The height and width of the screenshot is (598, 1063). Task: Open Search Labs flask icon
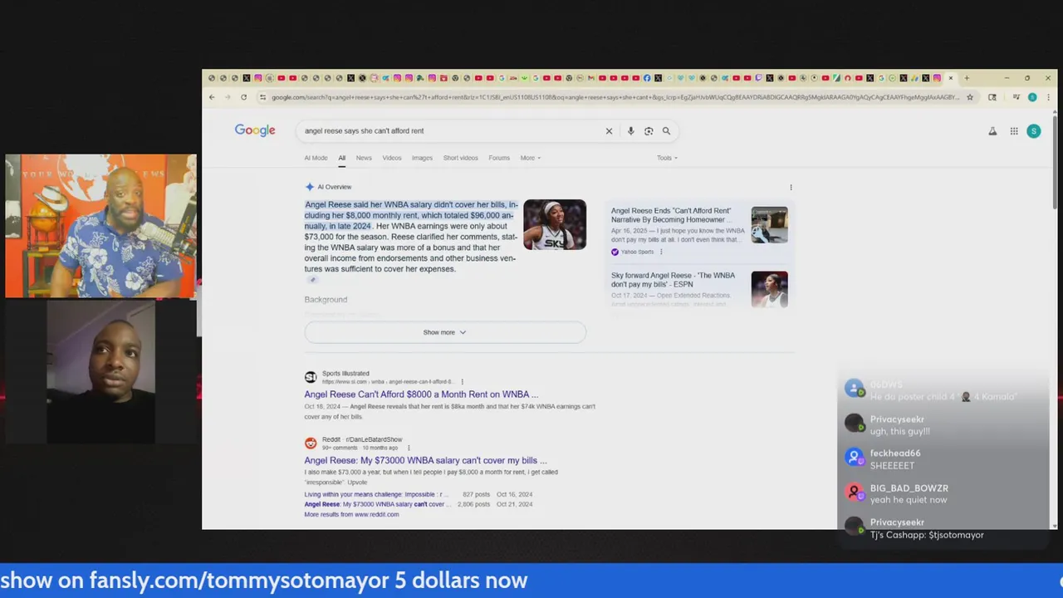point(992,131)
